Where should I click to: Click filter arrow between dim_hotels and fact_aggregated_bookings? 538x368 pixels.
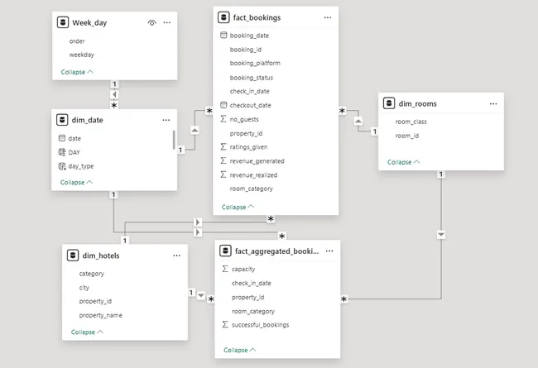(x=201, y=295)
